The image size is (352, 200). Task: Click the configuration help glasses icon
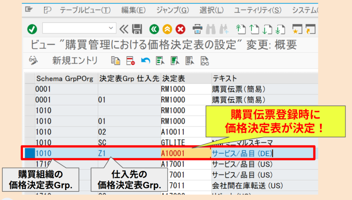click(x=205, y=61)
